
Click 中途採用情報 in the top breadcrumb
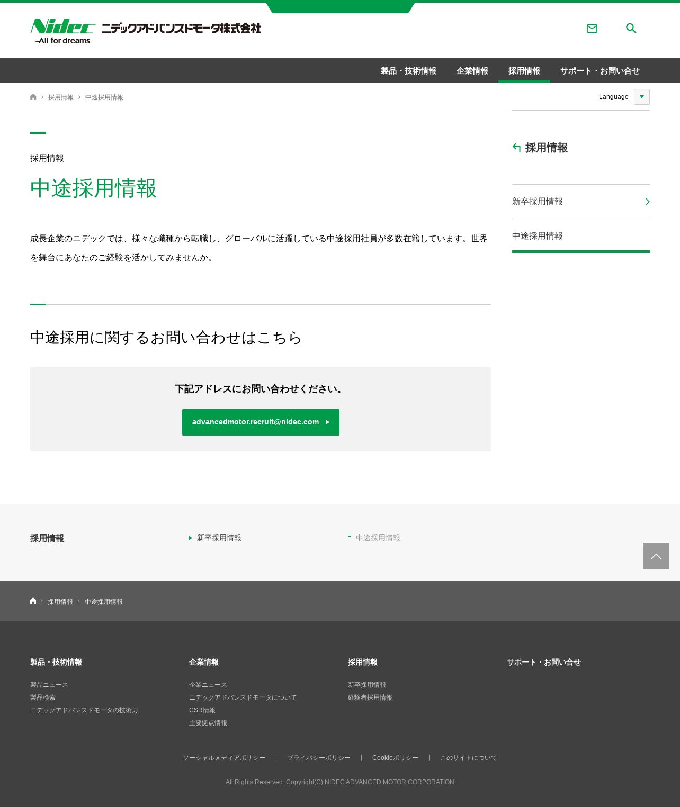(x=104, y=97)
